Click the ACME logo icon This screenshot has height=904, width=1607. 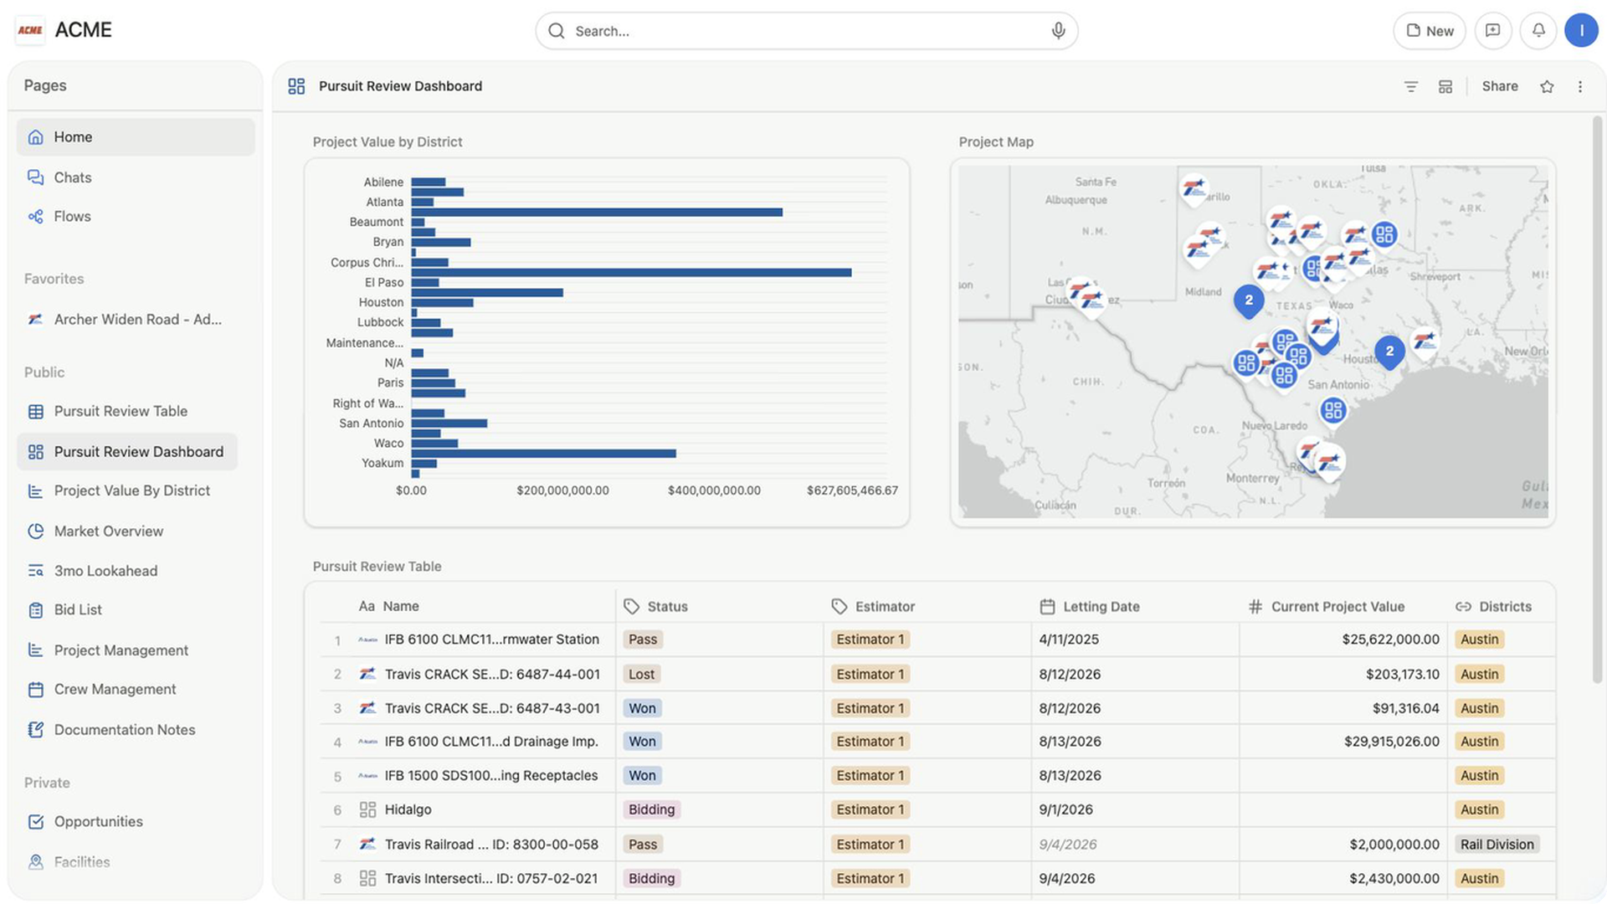click(30, 30)
